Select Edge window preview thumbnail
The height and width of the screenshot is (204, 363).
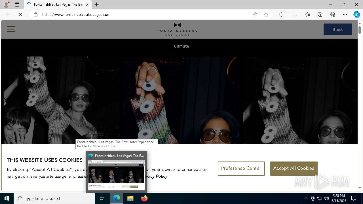(x=117, y=175)
